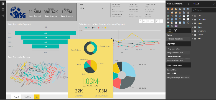
Task: Open focus mode for line chart
Action: point(157,21)
